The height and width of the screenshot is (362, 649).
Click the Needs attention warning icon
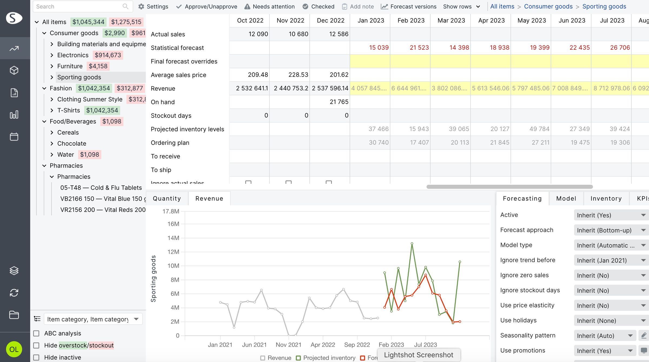click(248, 6)
